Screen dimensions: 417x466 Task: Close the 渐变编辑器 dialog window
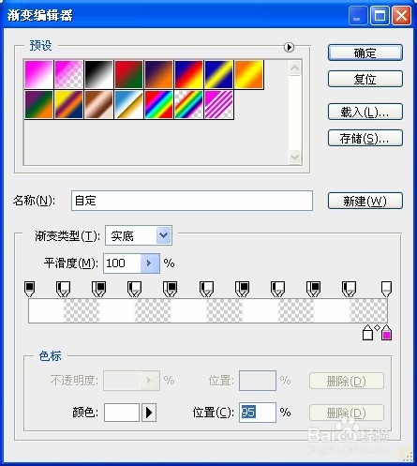pos(401,16)
